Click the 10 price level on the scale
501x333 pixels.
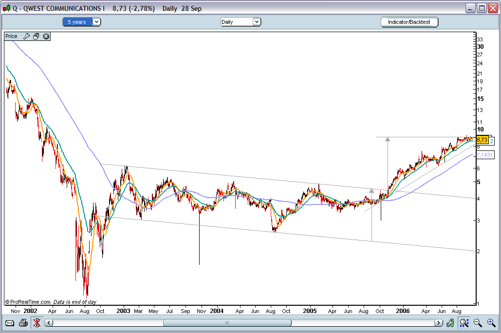[x=480, y=129]
